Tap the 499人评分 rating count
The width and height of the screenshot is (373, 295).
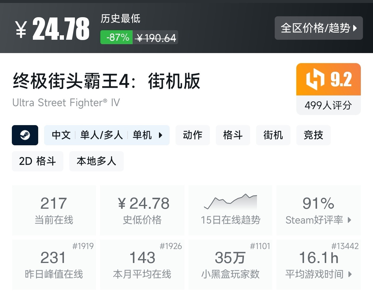pos(329,105)
